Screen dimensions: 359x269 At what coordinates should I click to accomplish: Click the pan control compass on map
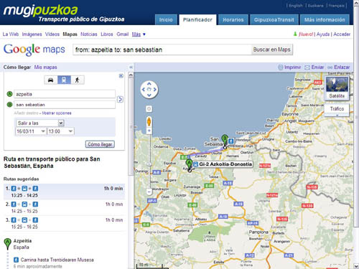pyautogui.click(x=149, y=90)
